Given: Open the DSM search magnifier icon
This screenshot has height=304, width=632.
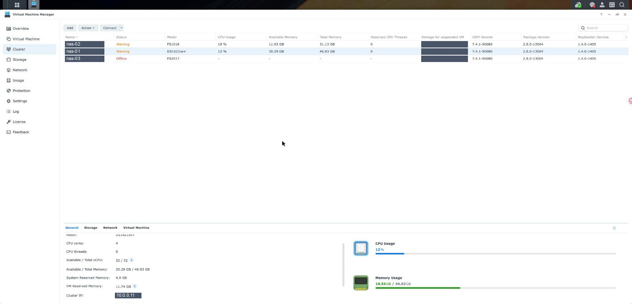Looking at the screenshot, I should pos(622,5).
